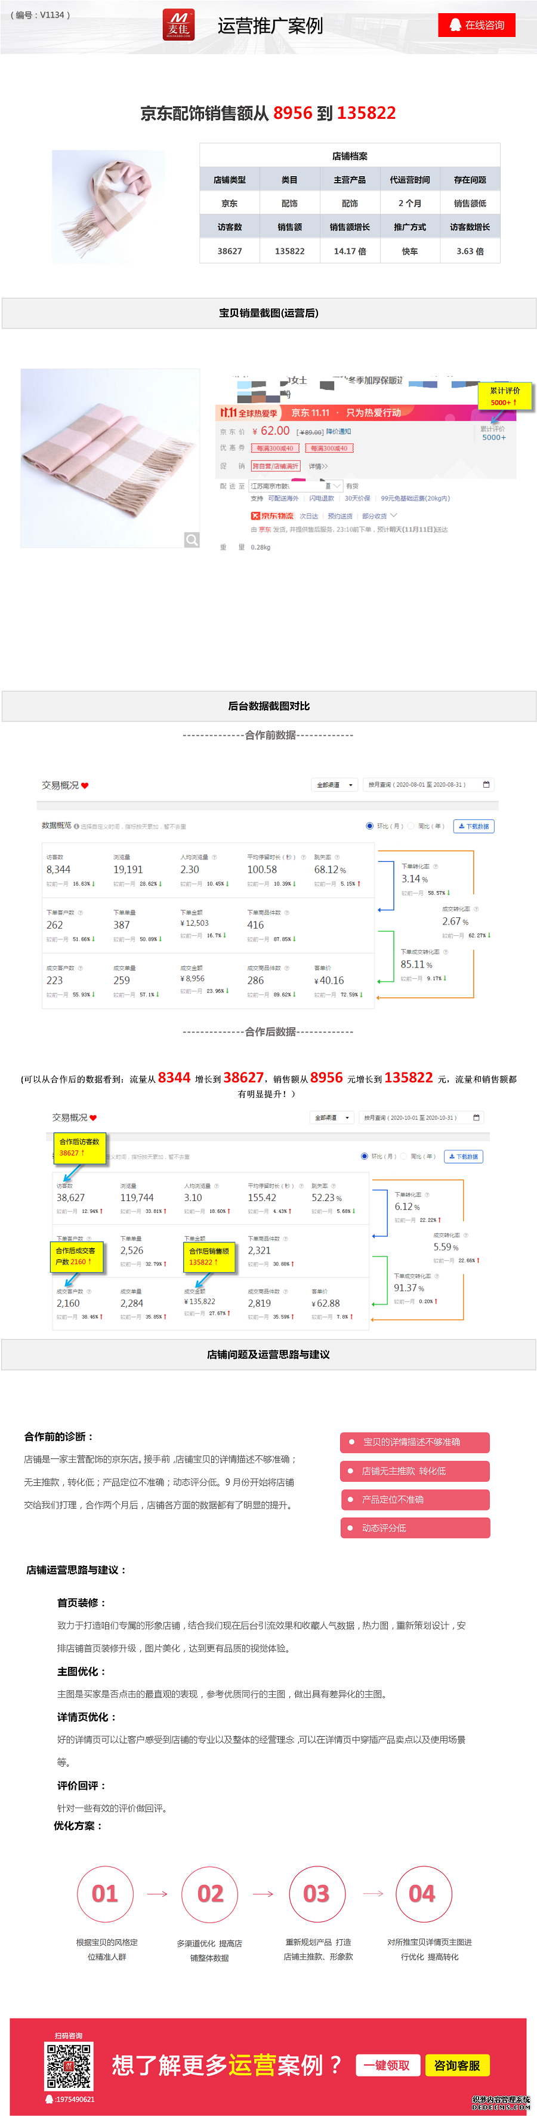The width and height of the screenshot is (537, 2116).
Task: Click help icon beside 跳失率 at 68.12%
Action: click(x=337, y=857)
